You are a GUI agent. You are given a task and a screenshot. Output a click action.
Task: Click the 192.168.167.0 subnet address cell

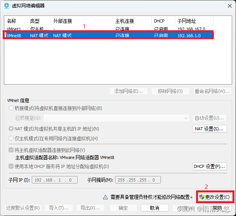[x=191, y=29]
